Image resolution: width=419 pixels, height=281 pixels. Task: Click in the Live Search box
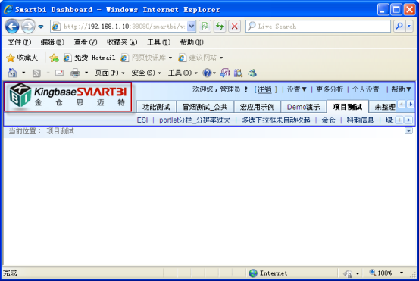(x=318, y=27)
